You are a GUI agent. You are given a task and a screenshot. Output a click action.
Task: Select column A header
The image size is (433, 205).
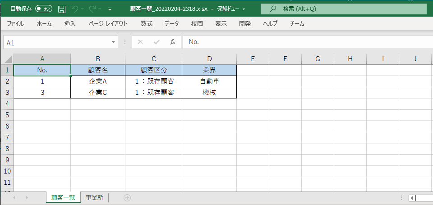[42, 58]
